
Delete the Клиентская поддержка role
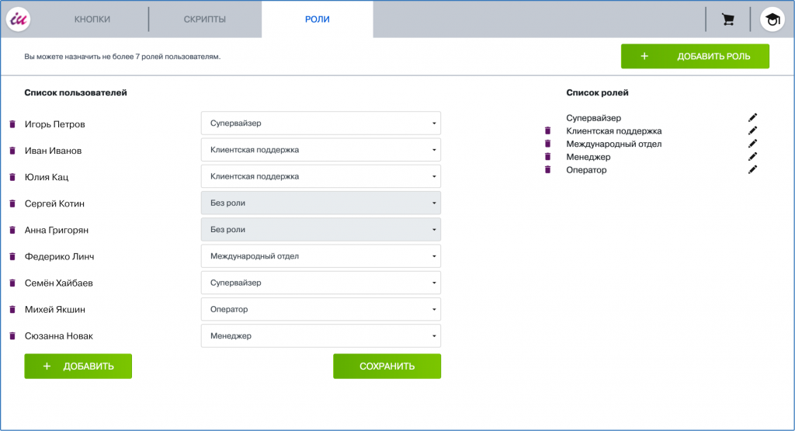click(x=547, y=131)
